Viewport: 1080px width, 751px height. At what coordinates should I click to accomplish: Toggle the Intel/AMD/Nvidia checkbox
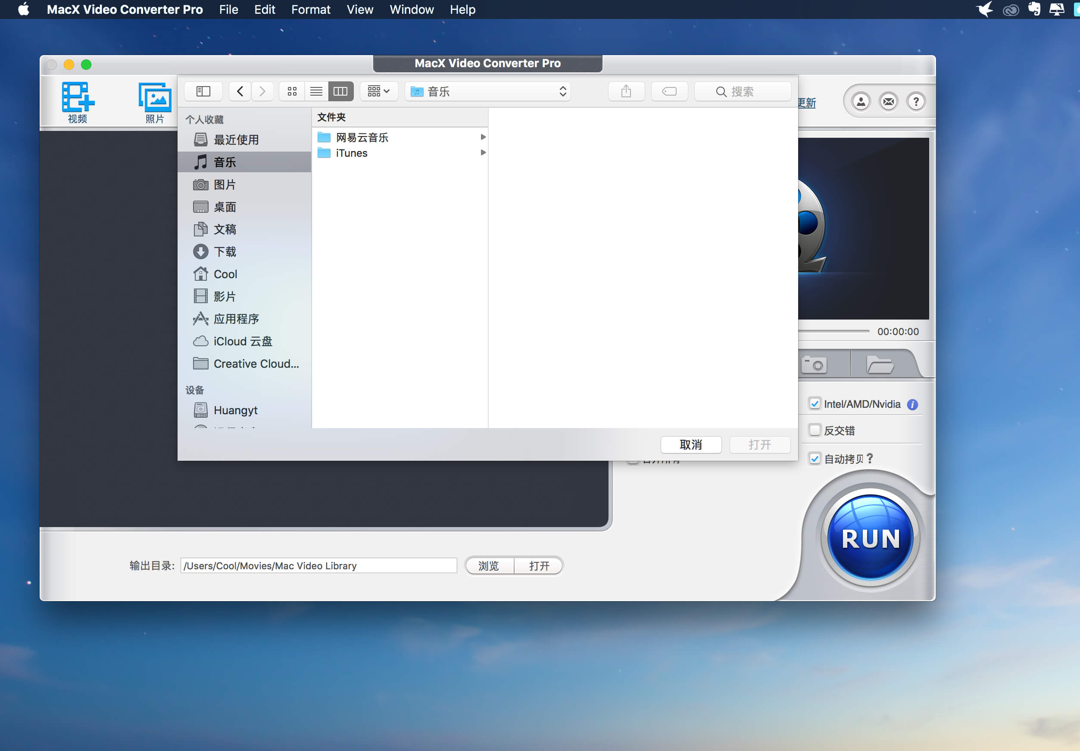pyautogui.click(x=815, y=403)
